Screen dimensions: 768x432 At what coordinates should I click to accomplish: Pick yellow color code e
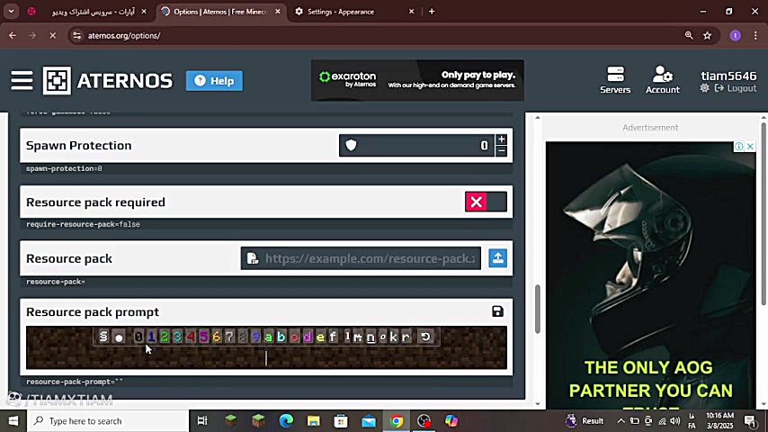point(320,337)
